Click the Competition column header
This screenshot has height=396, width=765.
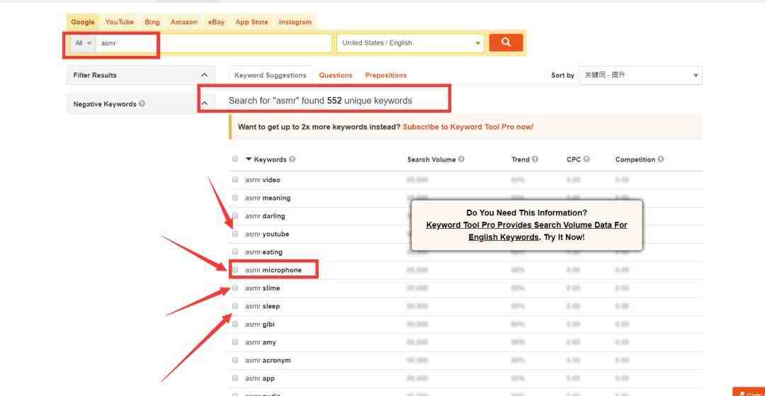coord(635,159)
